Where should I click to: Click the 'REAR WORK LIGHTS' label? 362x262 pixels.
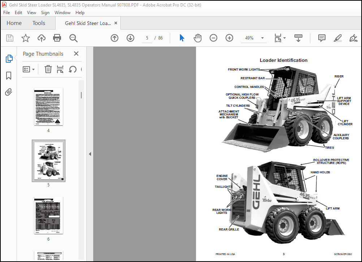(221, 211)
